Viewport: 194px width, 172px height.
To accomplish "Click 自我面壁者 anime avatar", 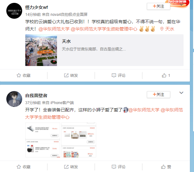I will 14,99.
